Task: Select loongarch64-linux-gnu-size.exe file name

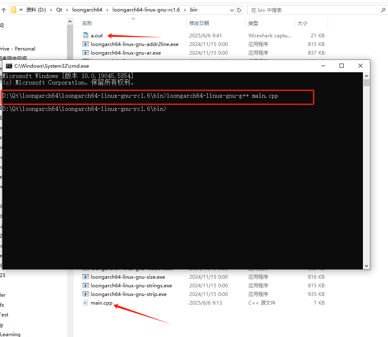Action: (128, 277)
